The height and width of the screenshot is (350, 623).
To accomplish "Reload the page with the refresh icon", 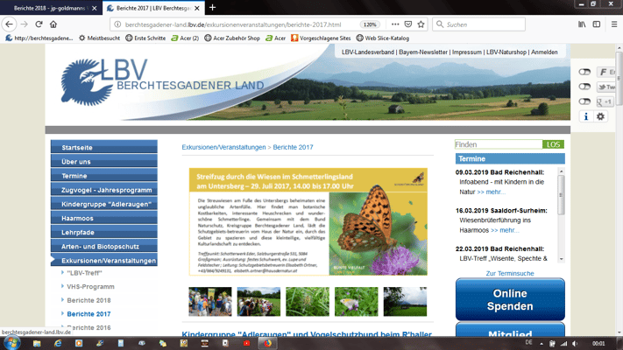I will 39,24.
